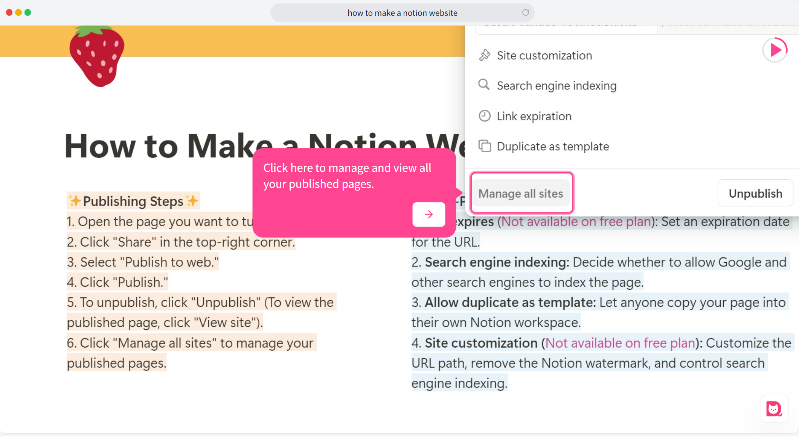Click the Publishing Steps heading

(133, 201)
